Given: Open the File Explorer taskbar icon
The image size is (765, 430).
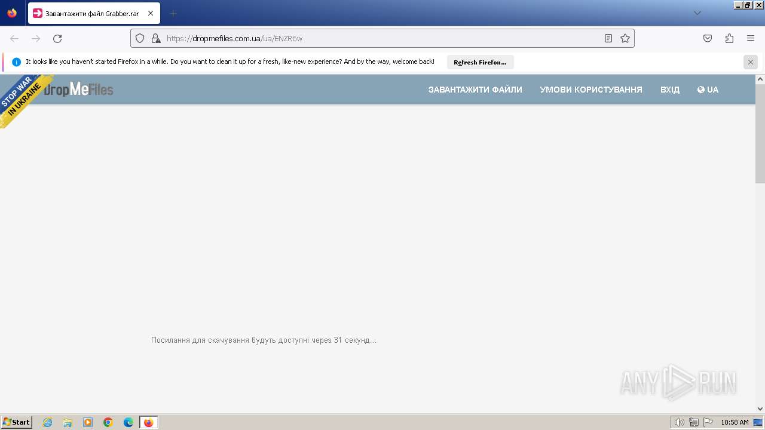Looking at the screenshot, I should tap(68, 422).
